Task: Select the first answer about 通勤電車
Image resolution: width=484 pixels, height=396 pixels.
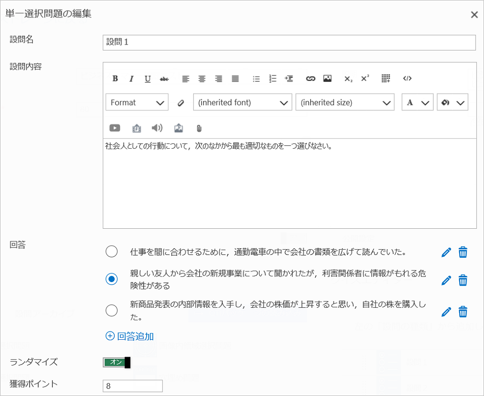Action: click(111, 252)
